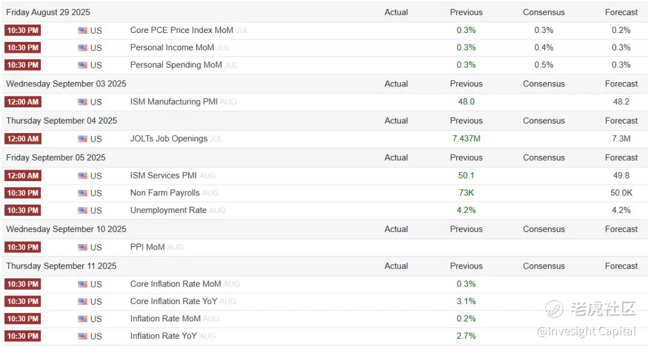Click the US flag beside PPI MoM
This screenshot has height=346, width=648.
tap(83, 247)
